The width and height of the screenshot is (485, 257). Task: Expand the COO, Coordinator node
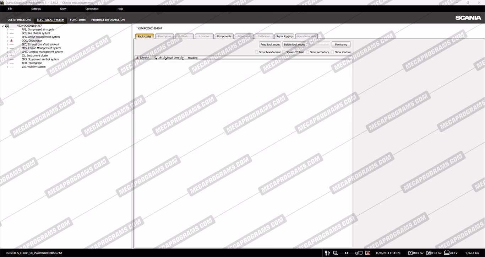(x=7, y=41)
